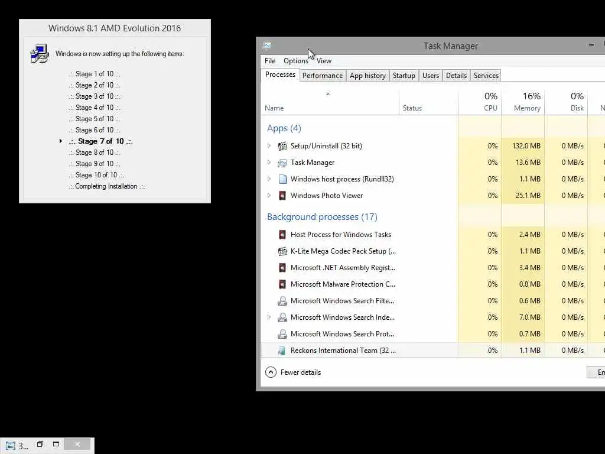605x454 pixels.
Task: Close the minimized window in bottom-left bar
Action: point(77,445)
